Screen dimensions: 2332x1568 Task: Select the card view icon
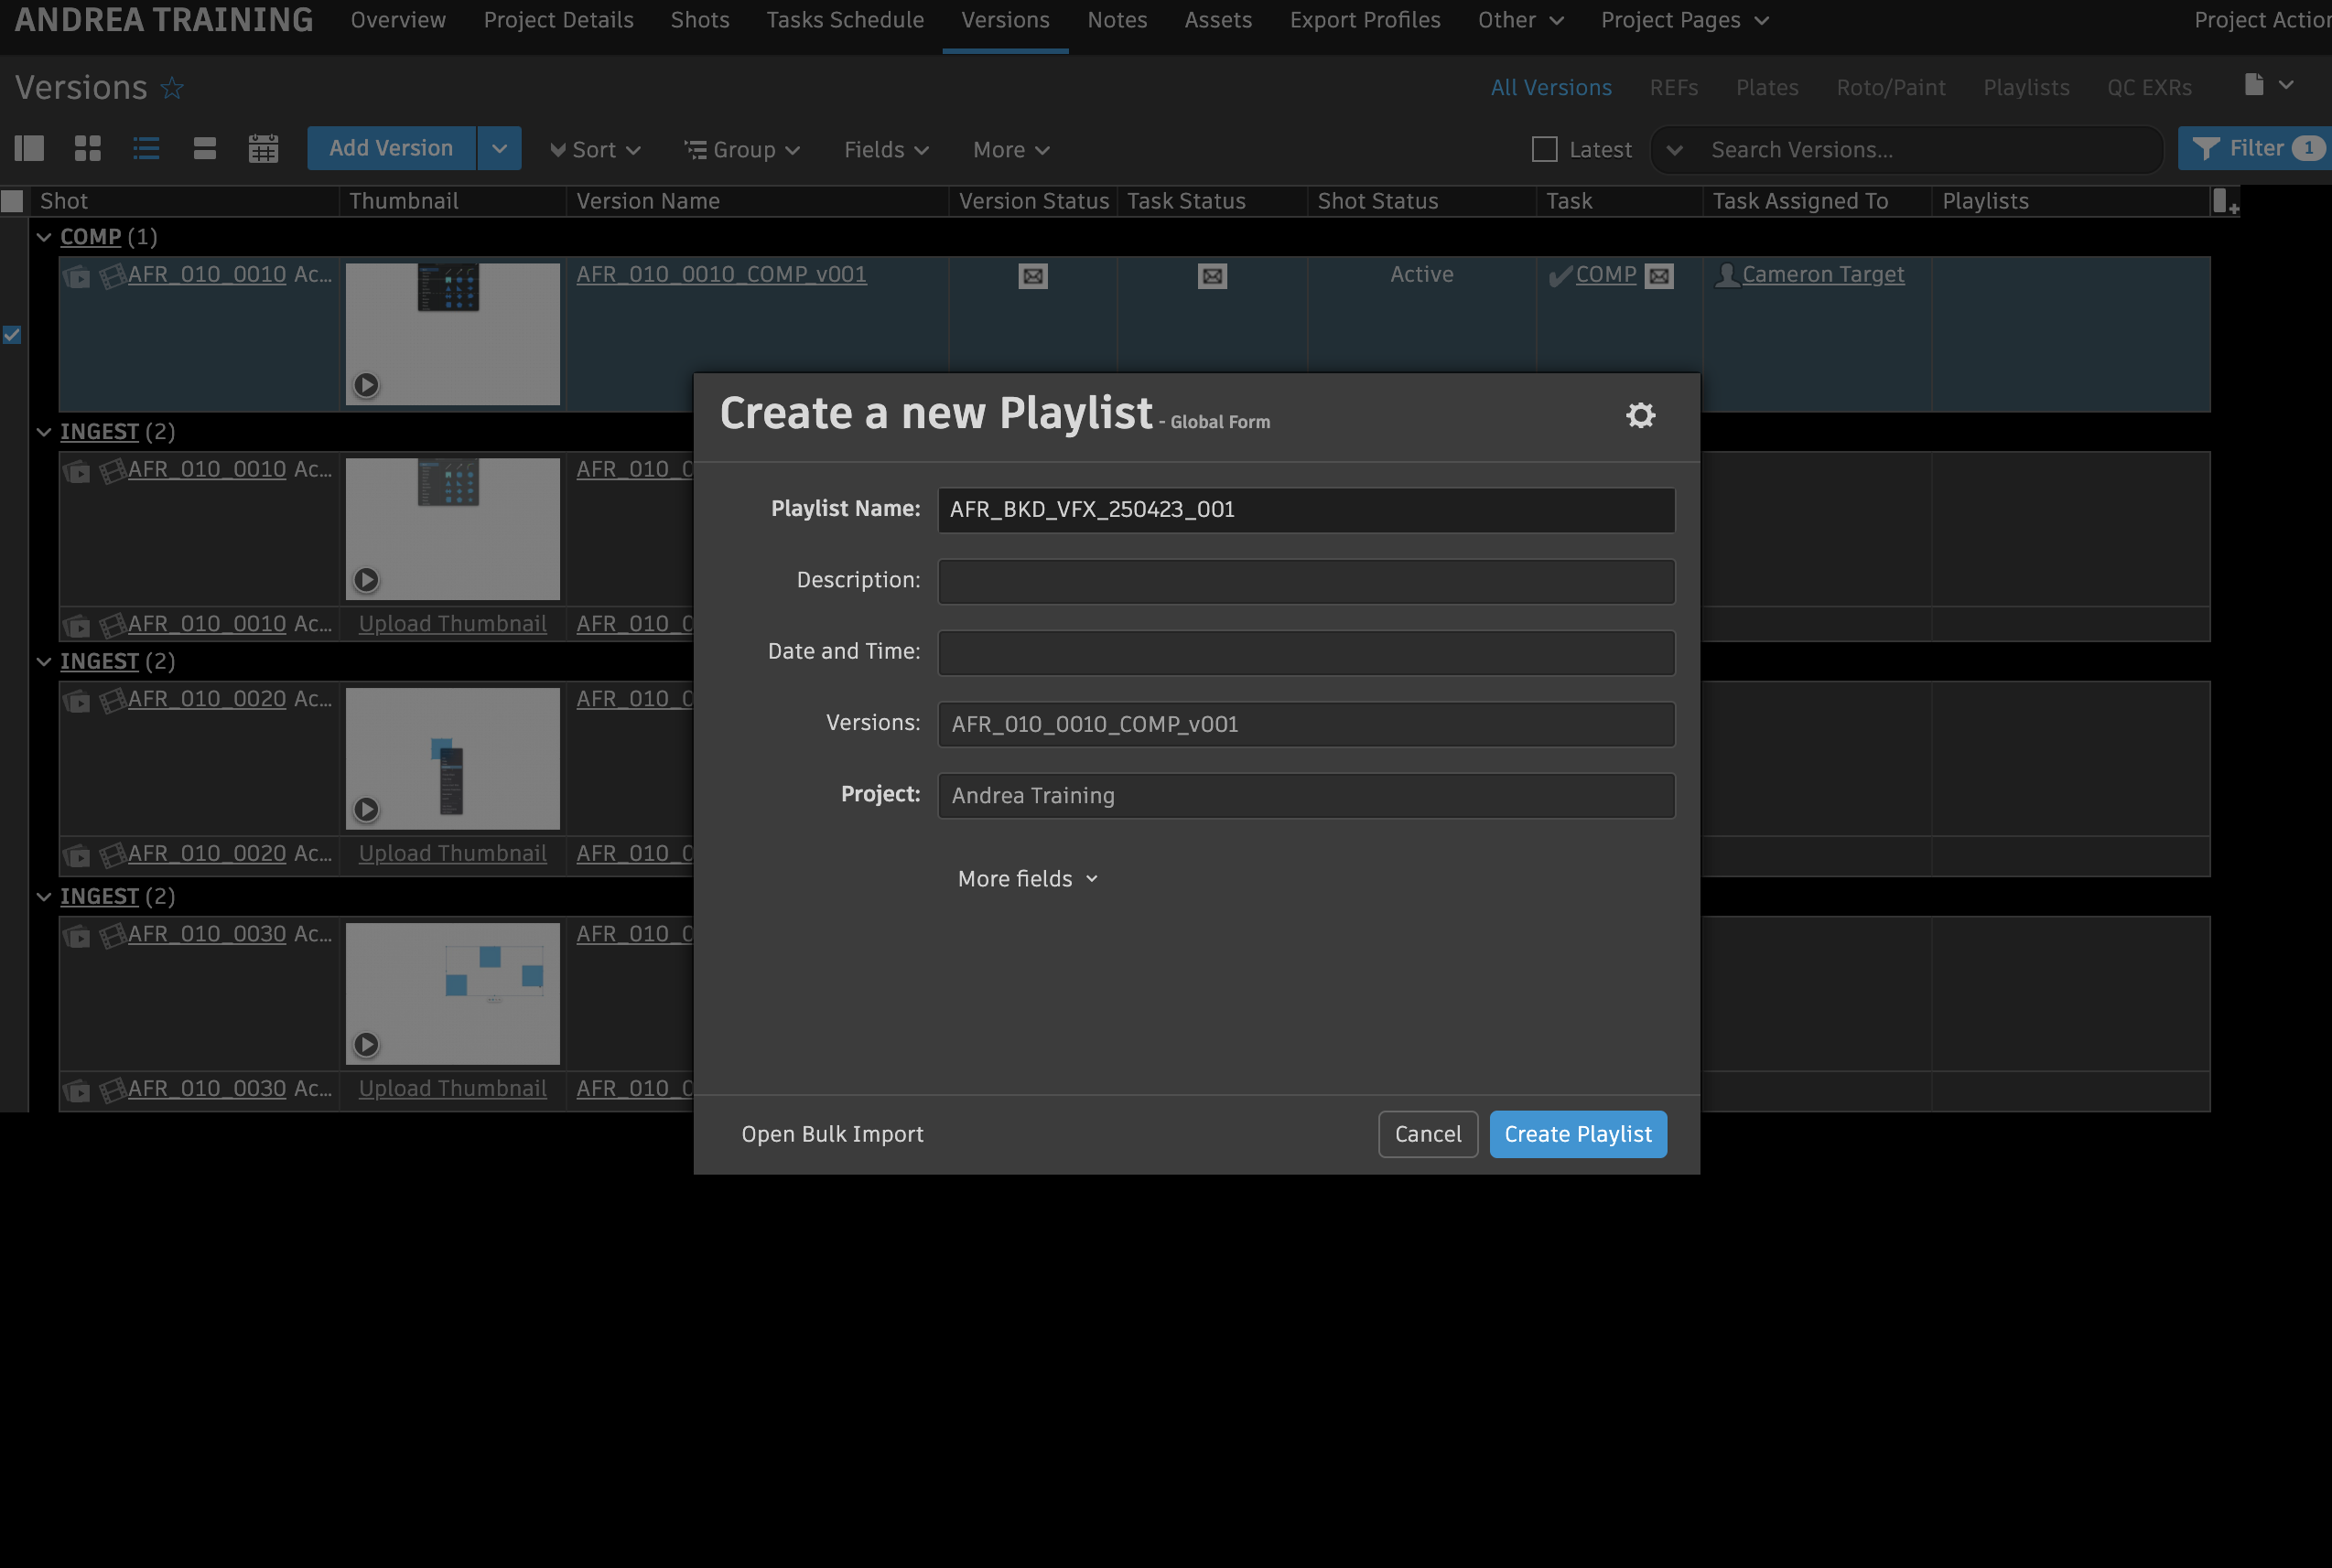[x=205, y=149]
